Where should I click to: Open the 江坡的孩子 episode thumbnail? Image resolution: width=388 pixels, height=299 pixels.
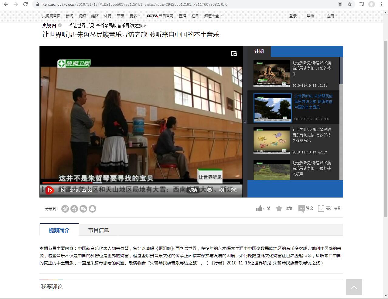[x=272, y=74]
